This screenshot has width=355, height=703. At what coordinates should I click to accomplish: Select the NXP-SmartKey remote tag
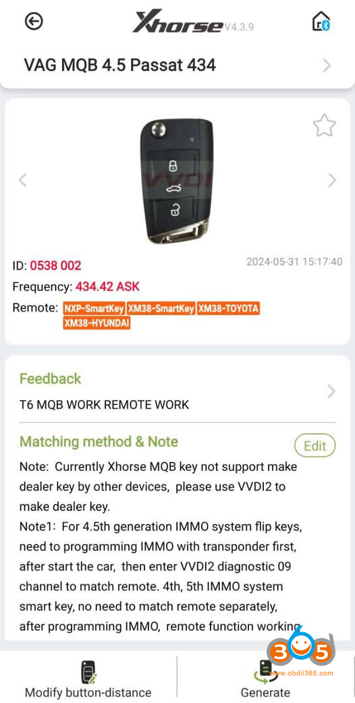tap(94, 308)
